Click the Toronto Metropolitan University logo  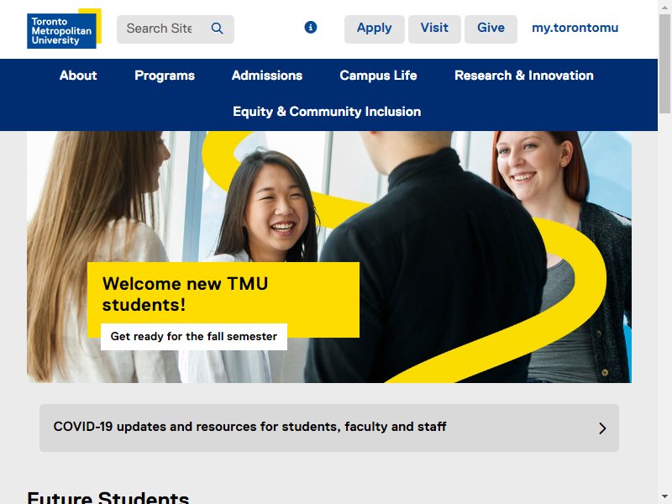pos(64,29)
